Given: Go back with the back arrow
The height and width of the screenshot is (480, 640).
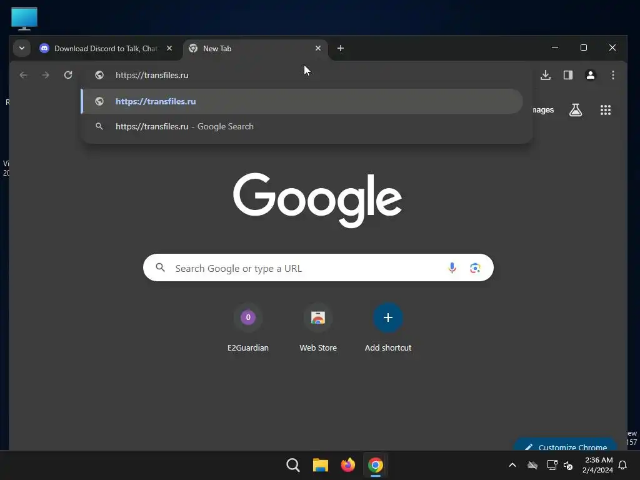Looking at the screenshot, I should (x=24, y=75).
